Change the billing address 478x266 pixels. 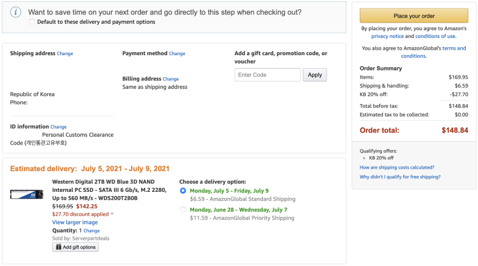(171, 78)
